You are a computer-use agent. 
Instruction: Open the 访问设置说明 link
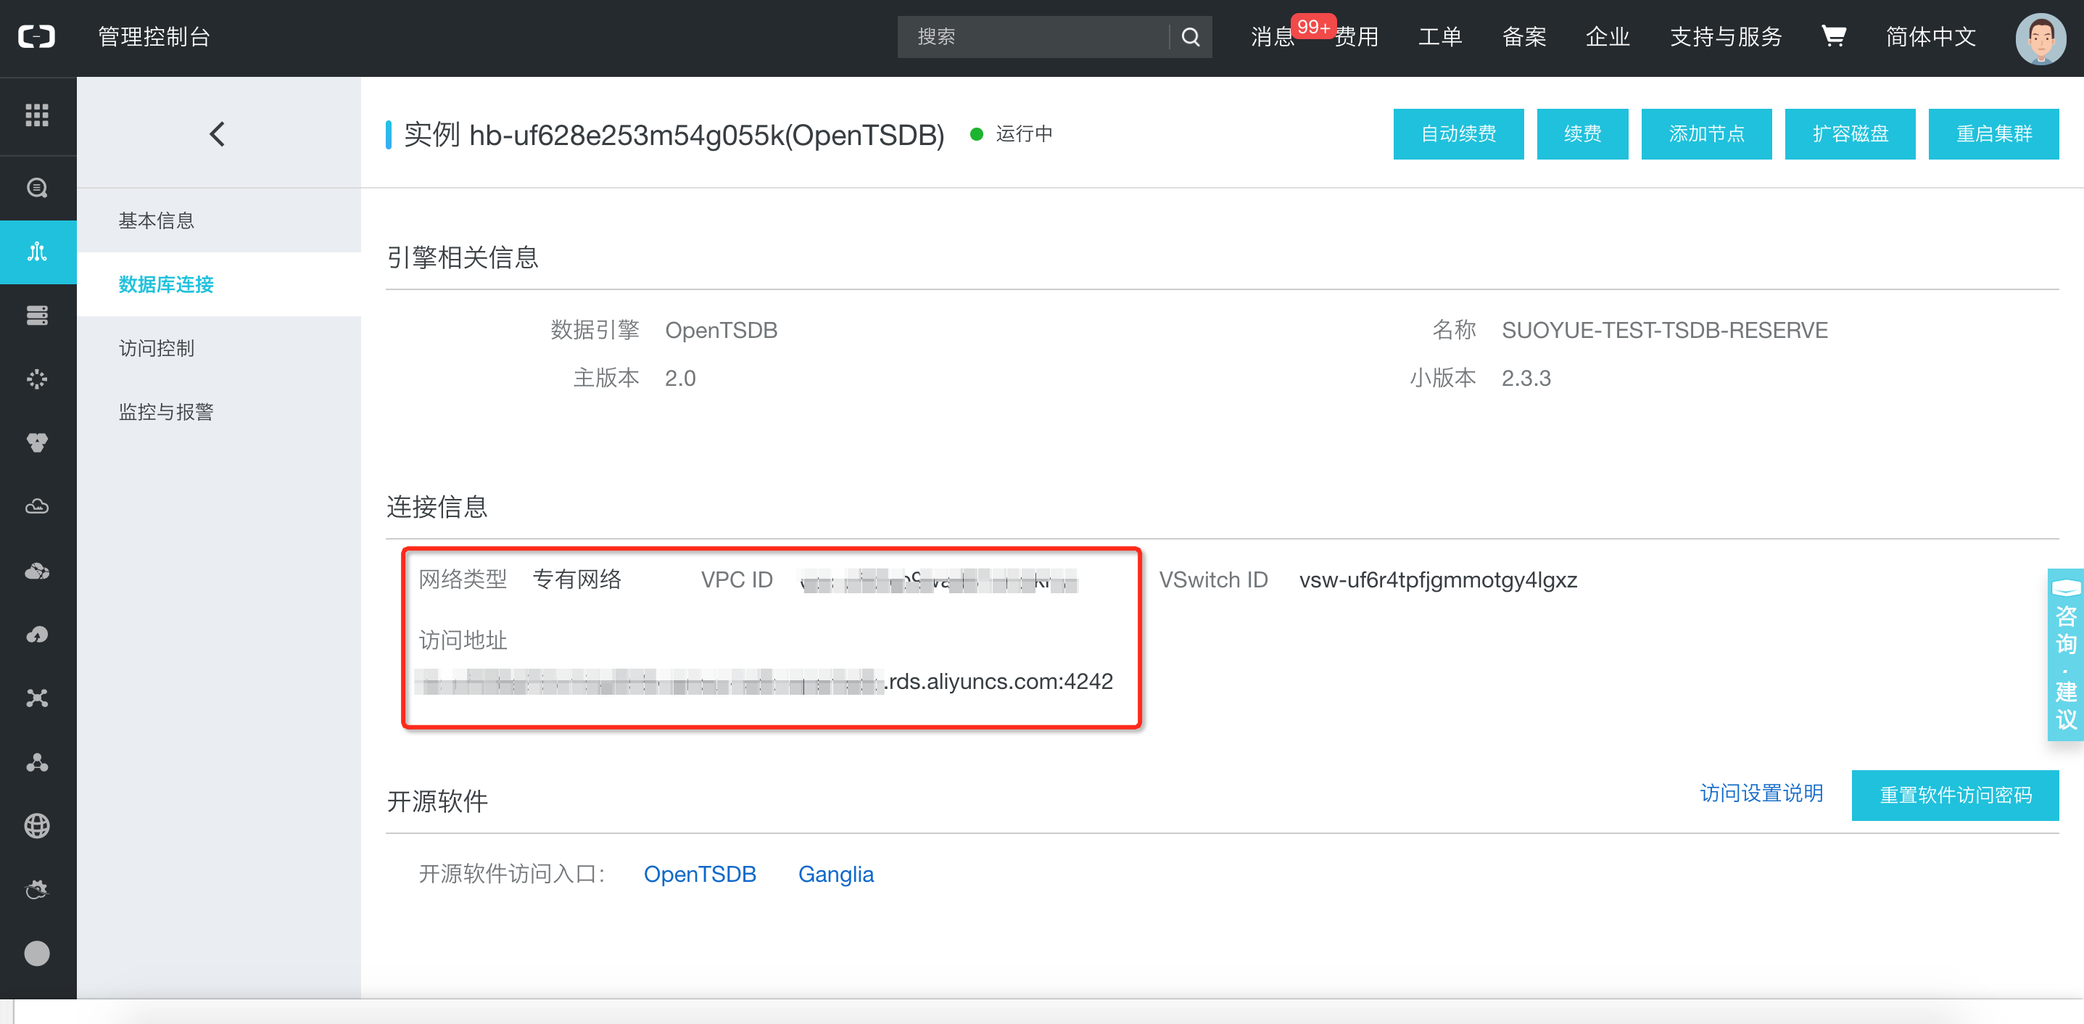(1761, 793)
